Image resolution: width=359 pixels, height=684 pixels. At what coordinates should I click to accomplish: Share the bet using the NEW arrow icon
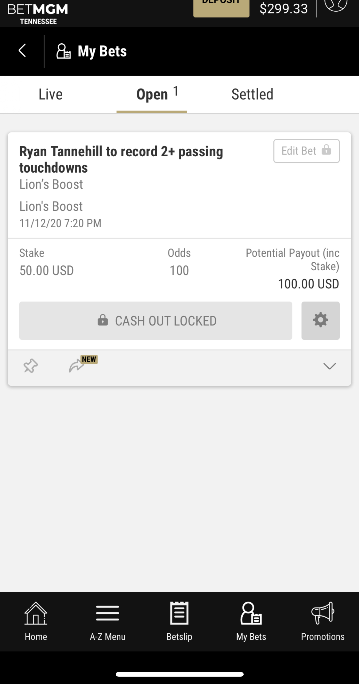pos(77,365)
